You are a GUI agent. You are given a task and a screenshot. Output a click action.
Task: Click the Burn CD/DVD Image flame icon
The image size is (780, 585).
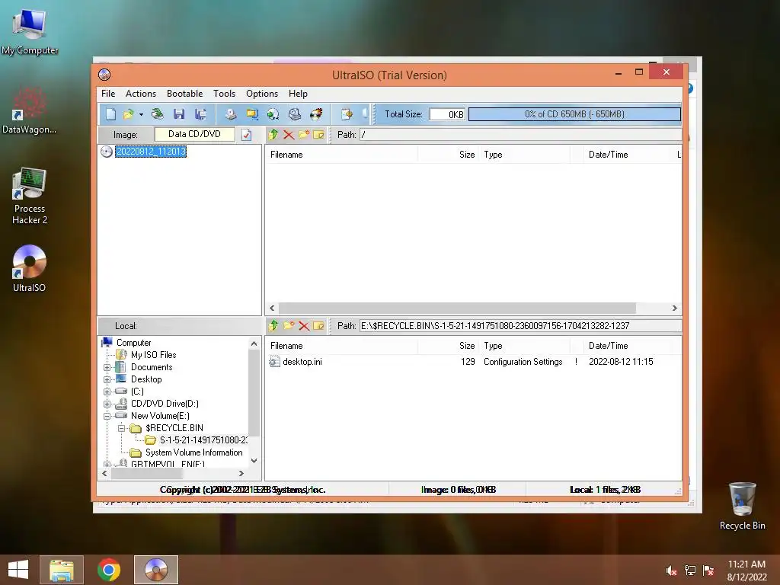316,114
